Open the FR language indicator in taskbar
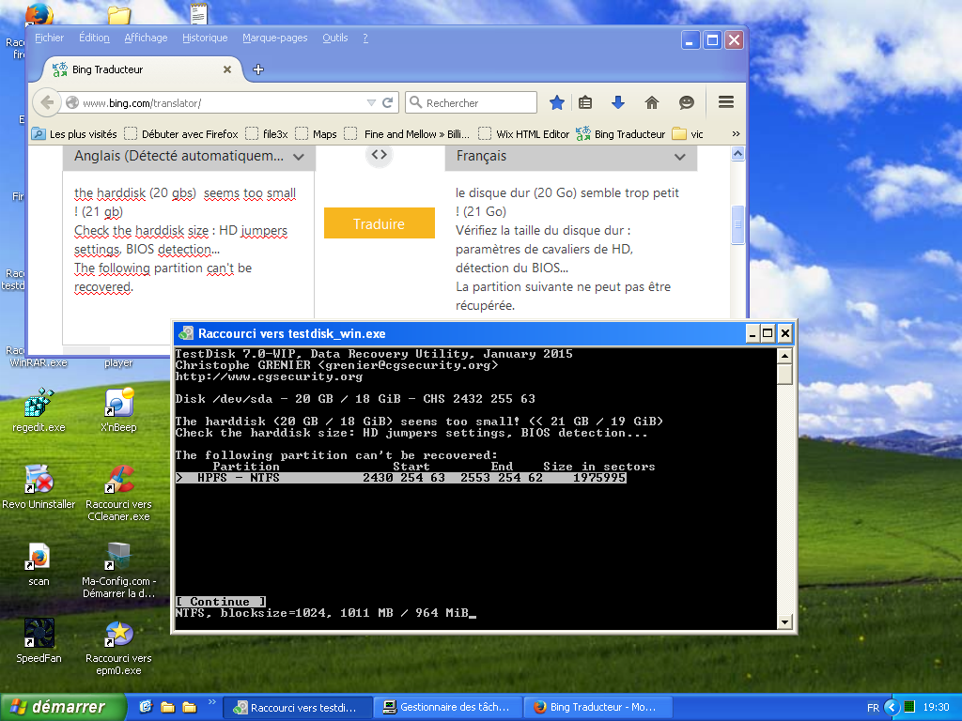The image size is (962, 721). 873,708
